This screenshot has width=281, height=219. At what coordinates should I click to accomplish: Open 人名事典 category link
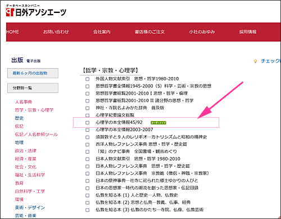[x=24, y=102]
